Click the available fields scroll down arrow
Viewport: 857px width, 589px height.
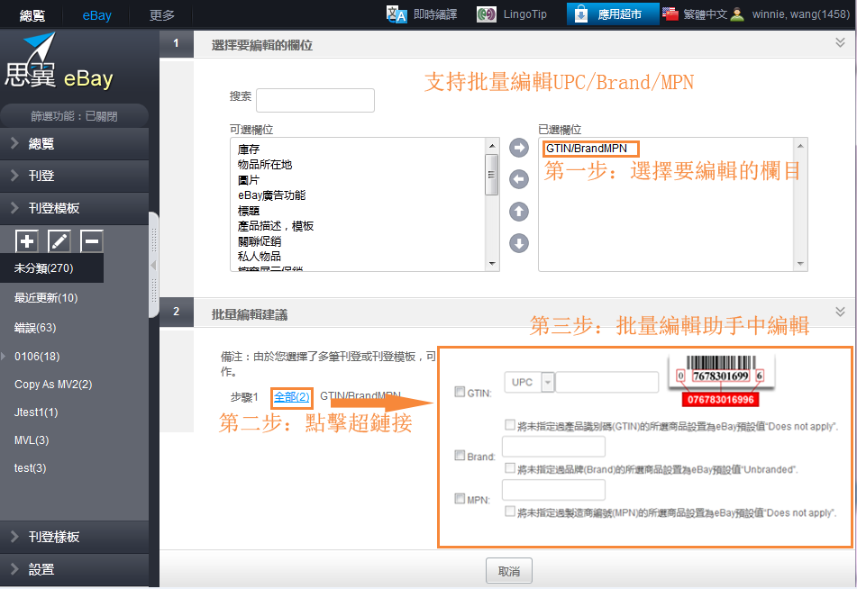point(492,264)
